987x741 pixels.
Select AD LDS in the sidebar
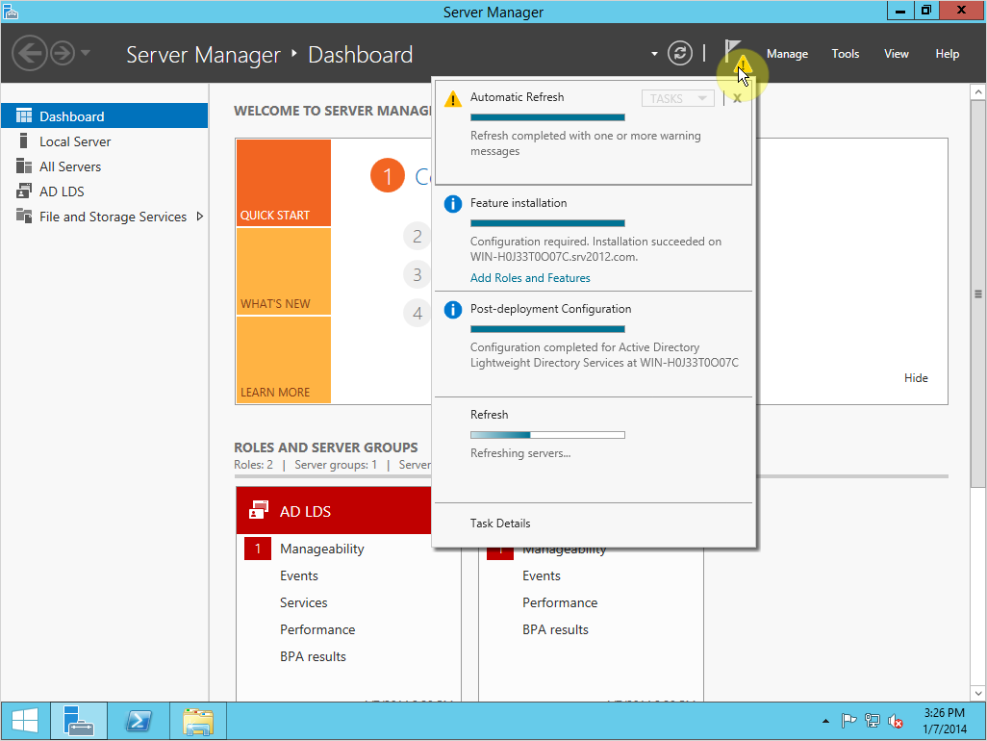62,192
